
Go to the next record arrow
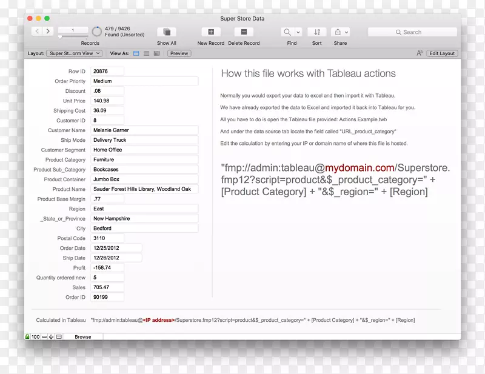click(x=48, y=31)
